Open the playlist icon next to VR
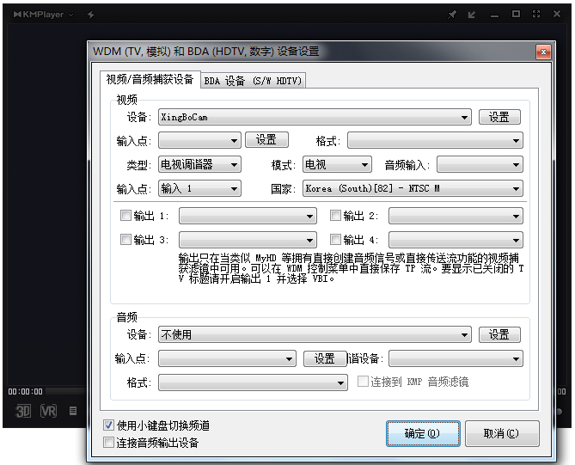The height and width of the screenshot is (465, 575). click(x=73, y=411)
